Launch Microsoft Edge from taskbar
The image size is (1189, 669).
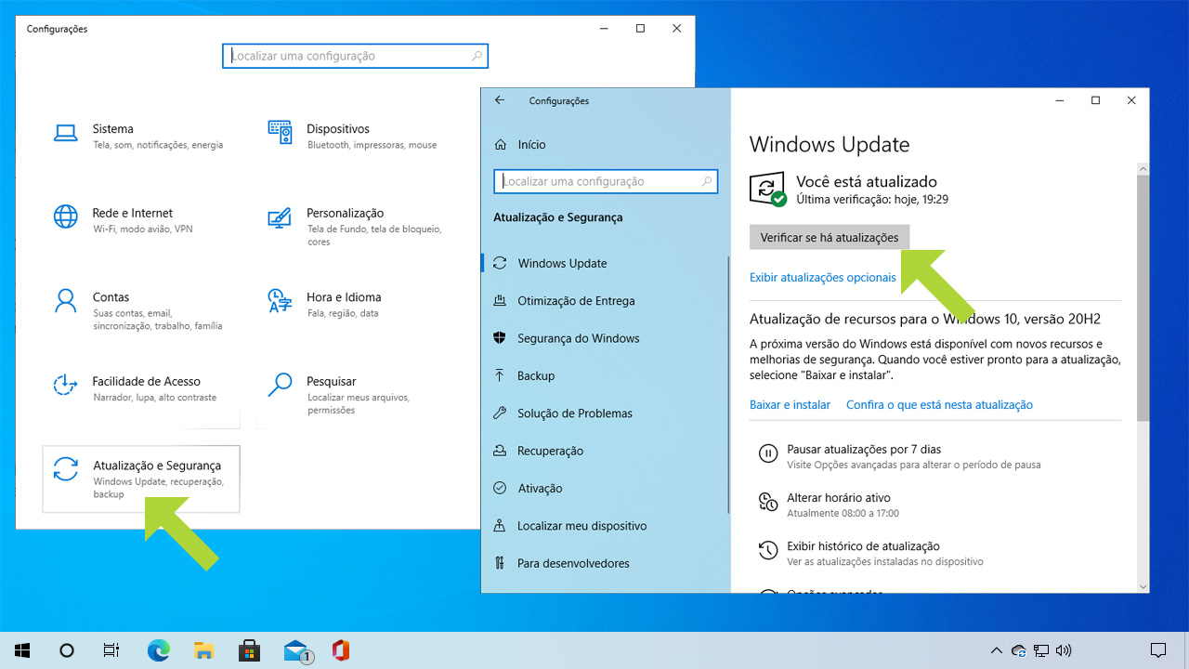(159, 650)
